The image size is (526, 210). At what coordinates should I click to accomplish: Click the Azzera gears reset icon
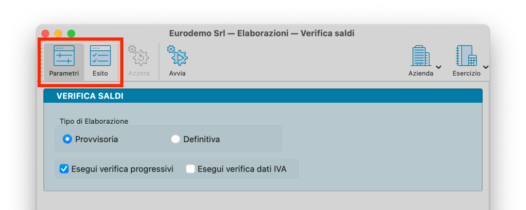[x=138, y=55]
